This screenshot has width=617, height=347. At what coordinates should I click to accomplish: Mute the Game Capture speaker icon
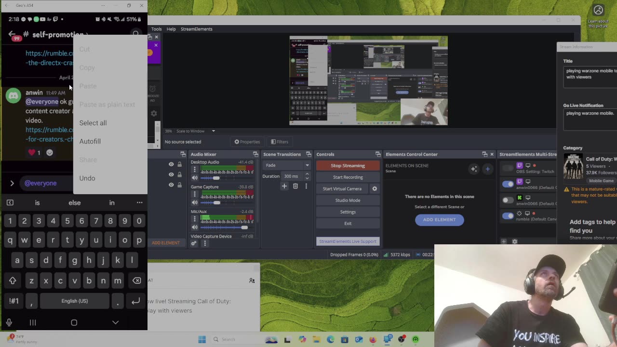(195, 202)
